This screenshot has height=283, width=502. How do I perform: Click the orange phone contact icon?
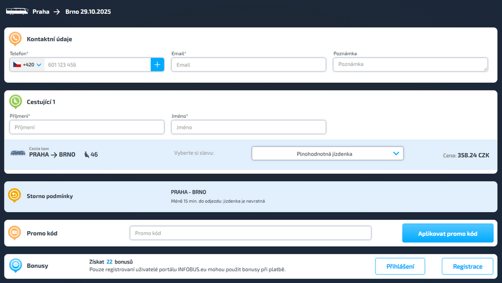click(15, 39)
